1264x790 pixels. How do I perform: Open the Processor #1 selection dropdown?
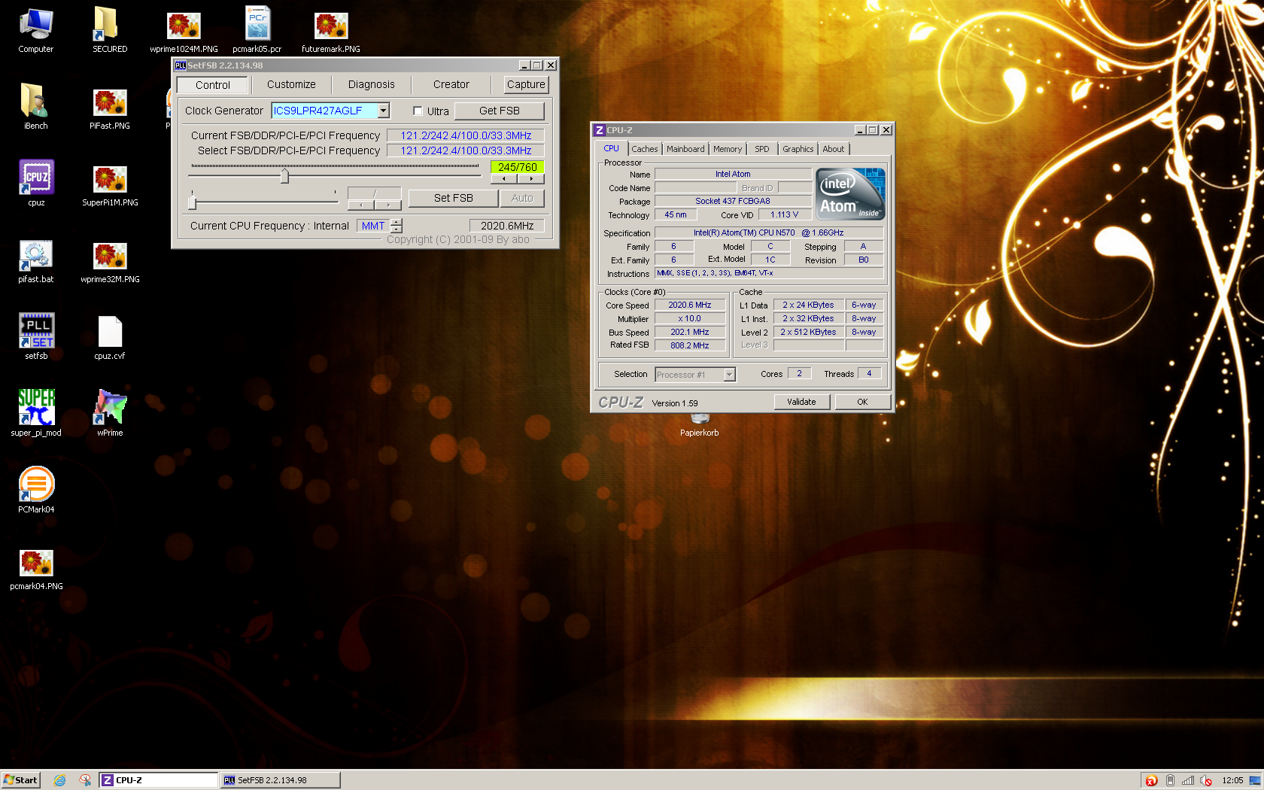(x=729, y=374)
